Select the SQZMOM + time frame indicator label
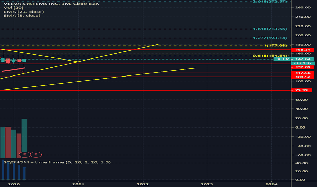 [57, 162]
